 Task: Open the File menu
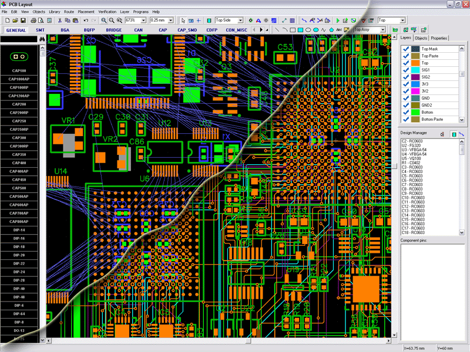[x=5, y=12]
